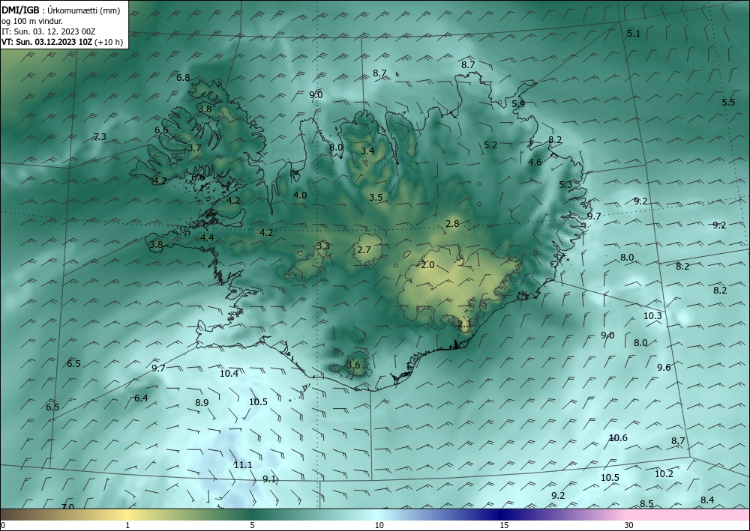The width and height of the screenshot is (750, 531).
Task: Click the 3.4 value on the map
Action: pyautogui.click(x=367, y=151)
